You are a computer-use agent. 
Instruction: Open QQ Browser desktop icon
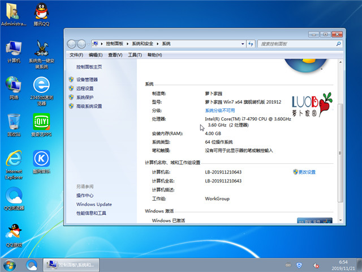pyautogui.click(x=14, y=199)
